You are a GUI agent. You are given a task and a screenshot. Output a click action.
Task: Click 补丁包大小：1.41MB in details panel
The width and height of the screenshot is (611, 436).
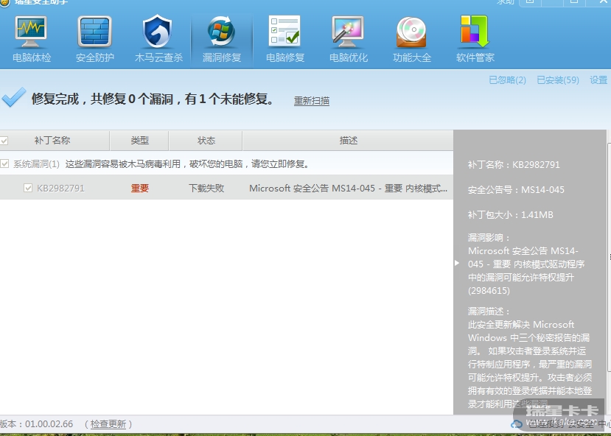pyautogui.click(x=511, y=214)
